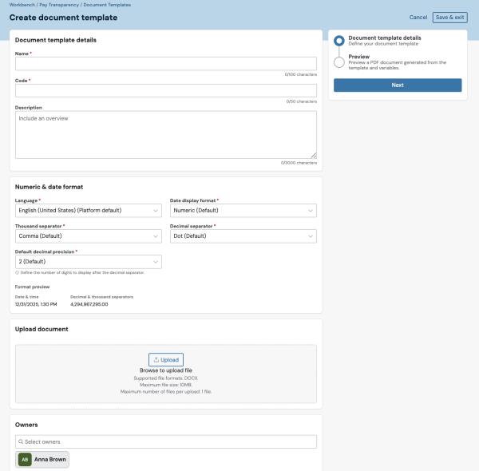Click the search magnifier icon in owners

click(21, 441)
